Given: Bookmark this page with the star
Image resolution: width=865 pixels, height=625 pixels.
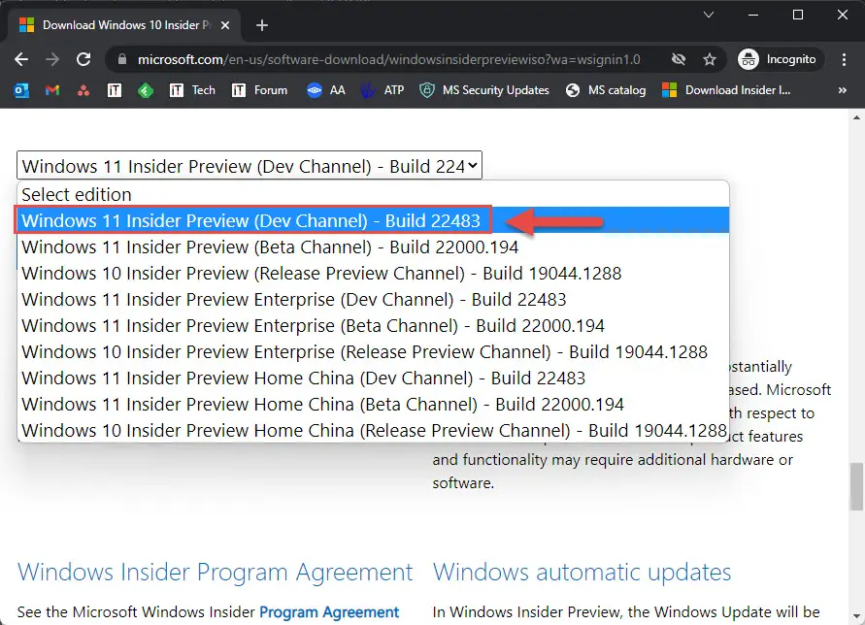Looking at the screenshot, I should click(710, 59).
